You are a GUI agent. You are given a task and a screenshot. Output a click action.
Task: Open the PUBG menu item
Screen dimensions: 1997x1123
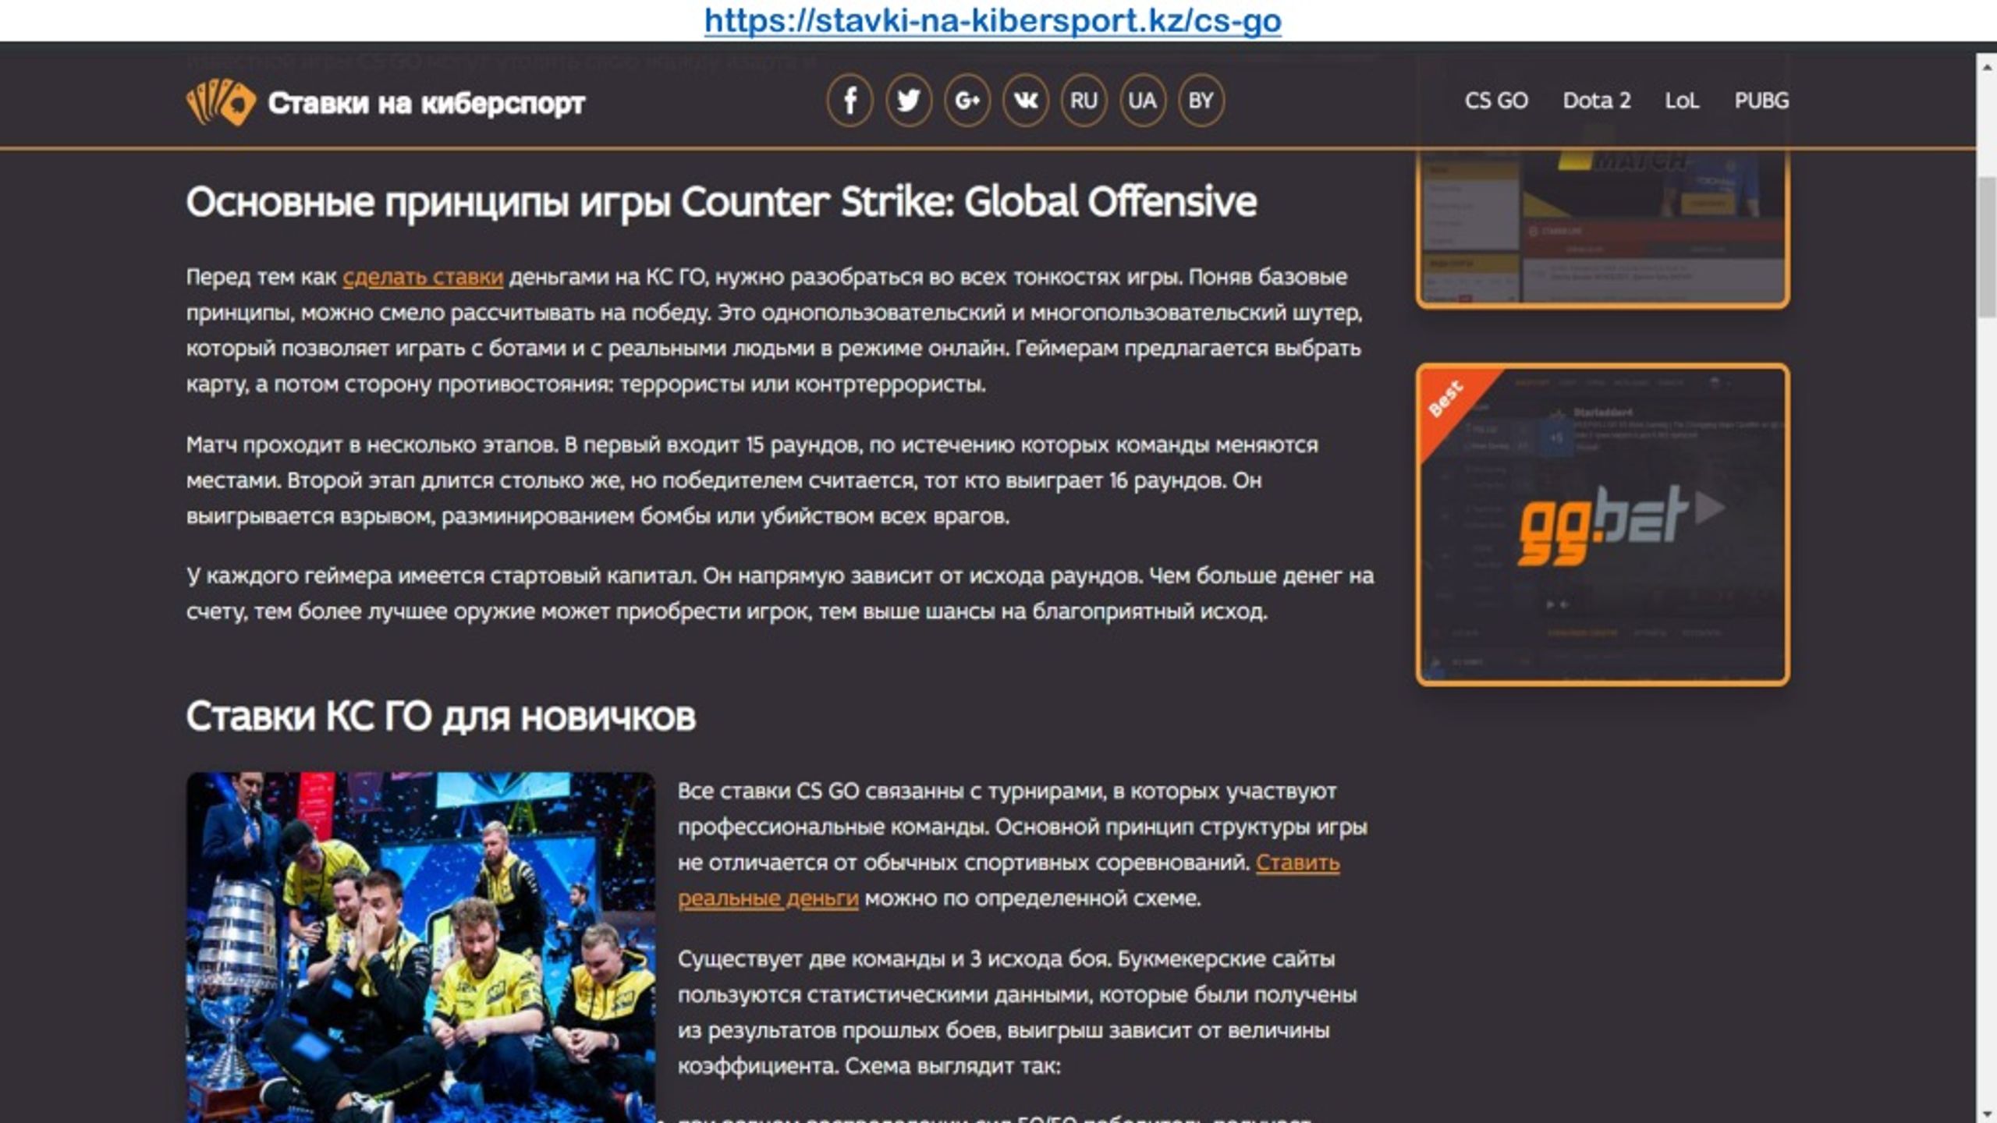pyautogui.click(x=1761, y=101)
